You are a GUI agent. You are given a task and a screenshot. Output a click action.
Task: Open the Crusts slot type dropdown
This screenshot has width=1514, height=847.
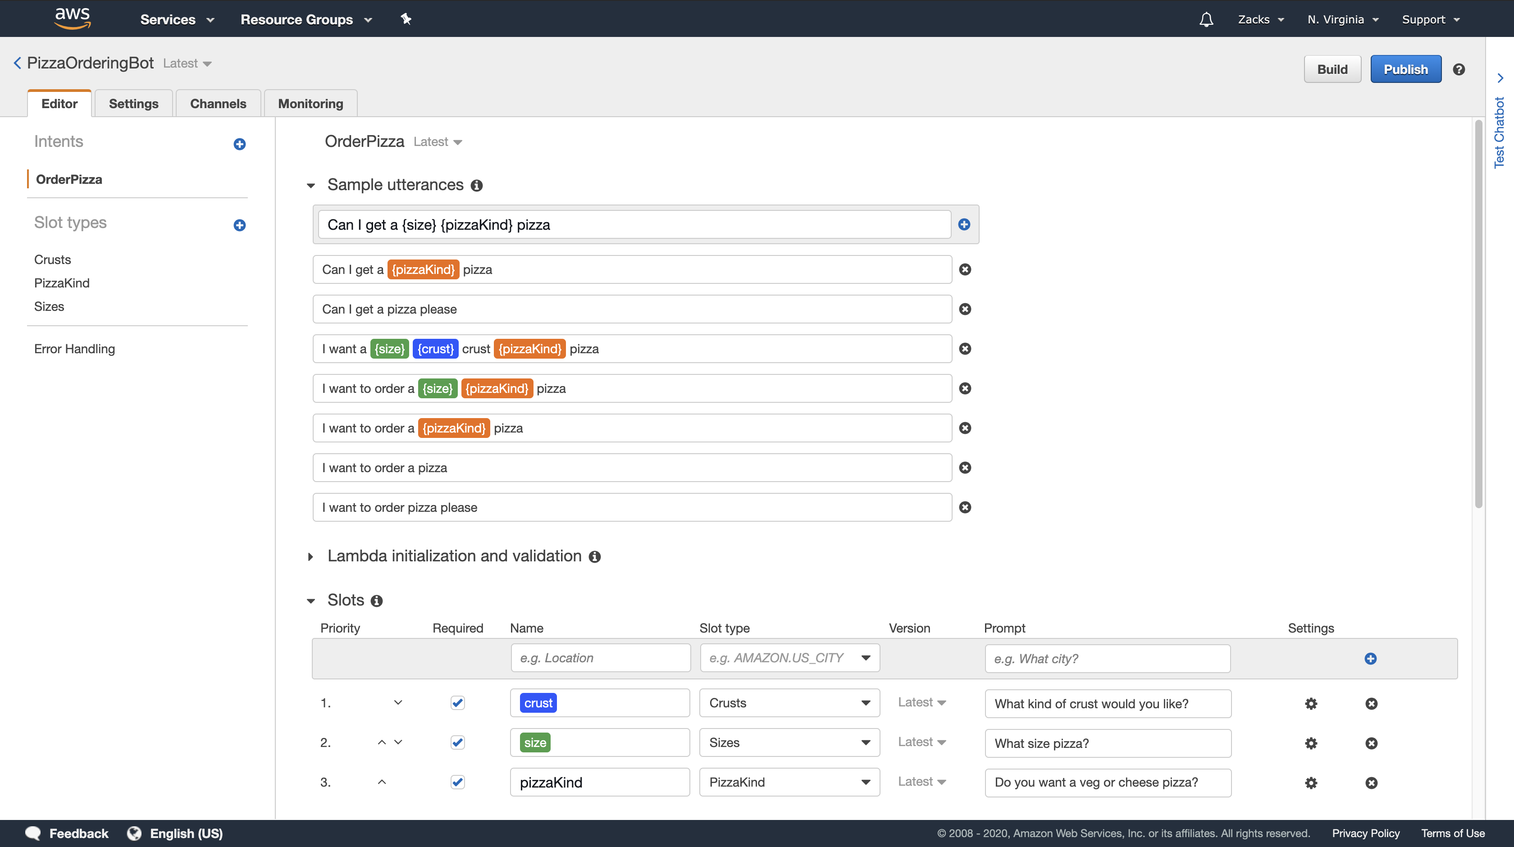pos(789,703)
